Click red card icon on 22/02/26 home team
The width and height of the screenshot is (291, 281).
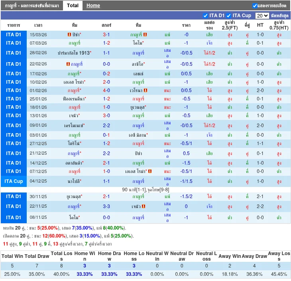point(68,64)
